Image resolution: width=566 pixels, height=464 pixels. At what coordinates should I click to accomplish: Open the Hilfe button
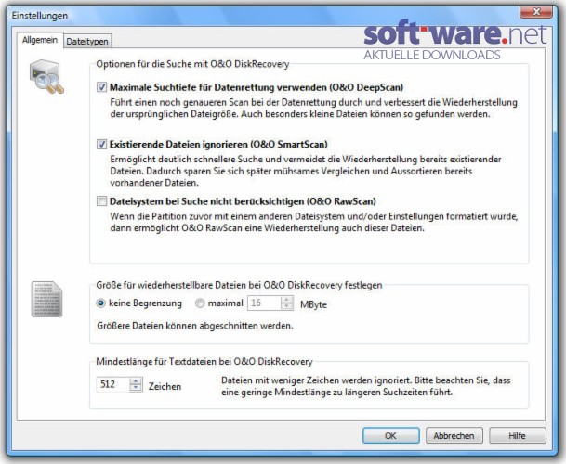tap(518, 435)
